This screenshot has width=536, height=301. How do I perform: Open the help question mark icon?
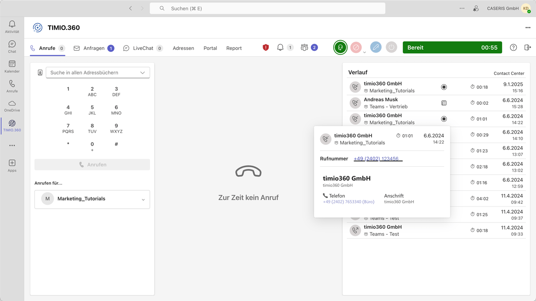513,48
